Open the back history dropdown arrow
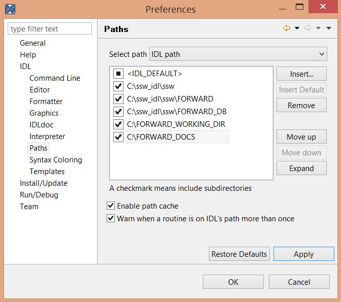The height and width of the screenshot is (302, 341). 297,28
